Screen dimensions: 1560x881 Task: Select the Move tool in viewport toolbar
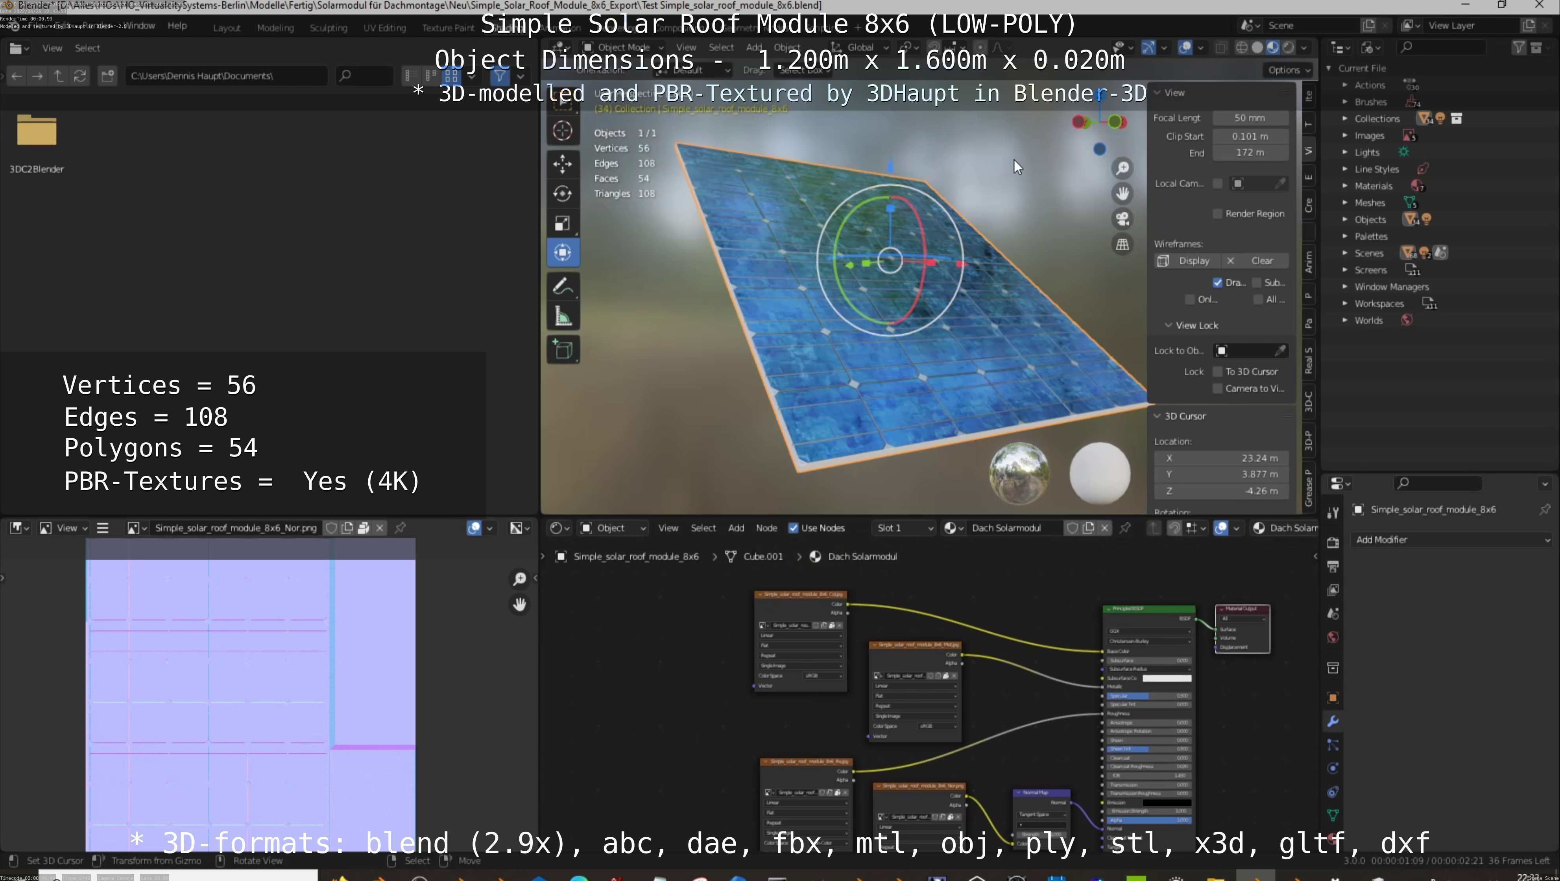pos(563,163)
